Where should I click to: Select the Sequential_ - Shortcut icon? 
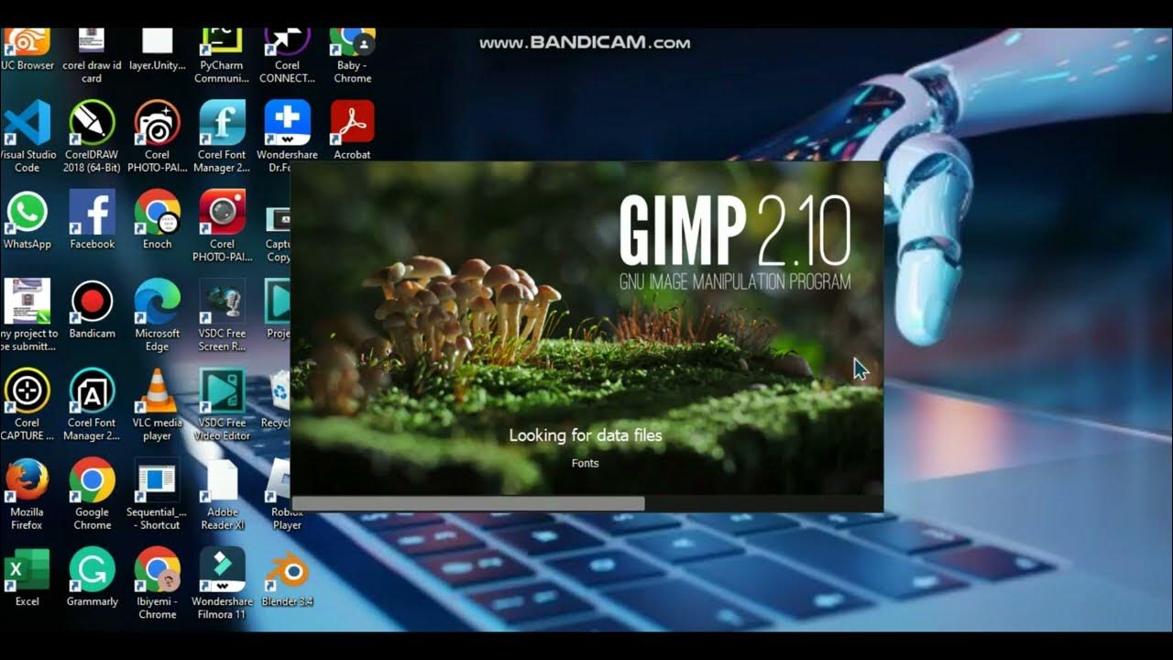point(157,494)
